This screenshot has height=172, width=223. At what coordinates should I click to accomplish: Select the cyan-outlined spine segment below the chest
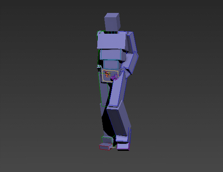[111, 54]
